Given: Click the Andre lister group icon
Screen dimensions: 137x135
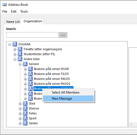Looking at the screenshot, I should point(20,59).
